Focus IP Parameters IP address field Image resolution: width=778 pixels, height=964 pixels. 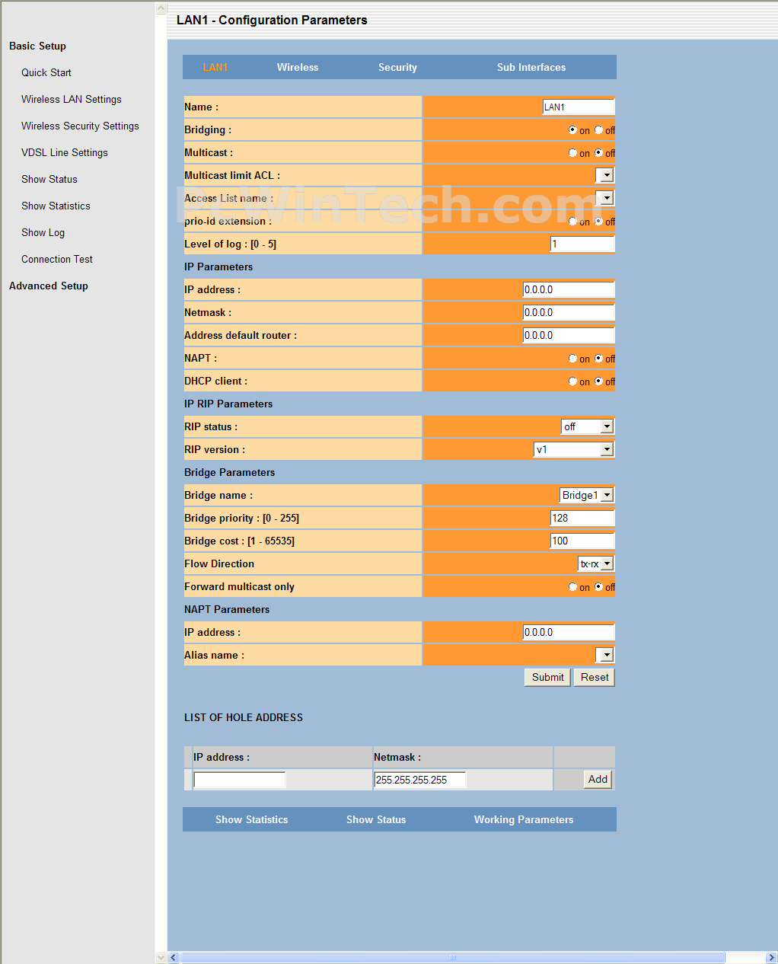tap(569, 289)
